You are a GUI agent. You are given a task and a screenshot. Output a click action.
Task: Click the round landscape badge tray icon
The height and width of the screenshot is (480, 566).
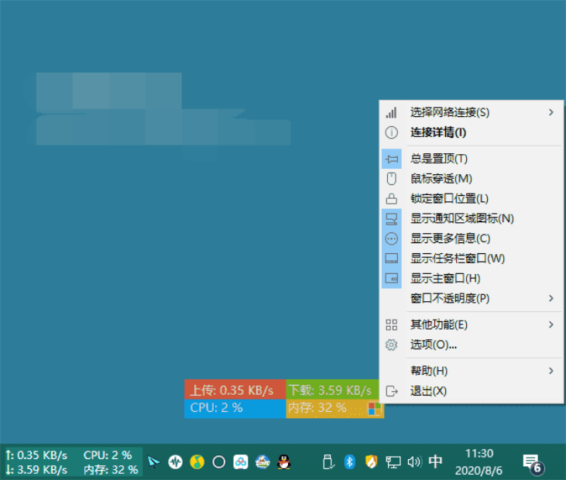click(x=262, y=462)
